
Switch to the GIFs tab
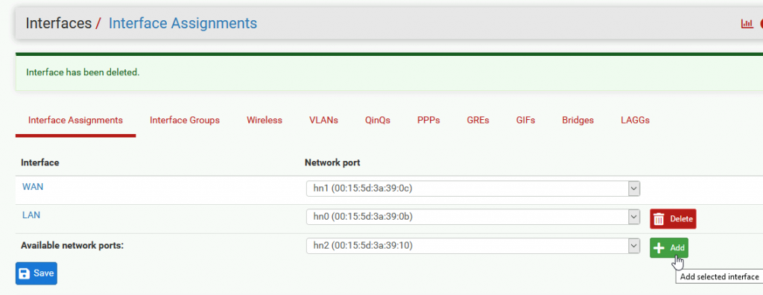pyautogui.click(x=525, y=120)
